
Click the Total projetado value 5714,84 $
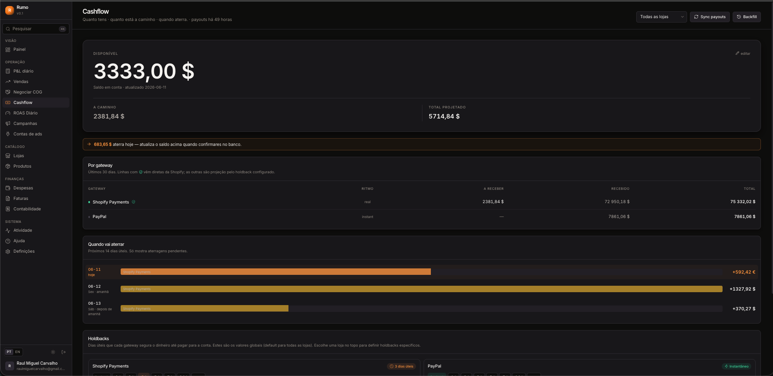444,116
